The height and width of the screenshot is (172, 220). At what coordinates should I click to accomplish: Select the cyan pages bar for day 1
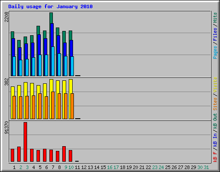tap(14, 66)
